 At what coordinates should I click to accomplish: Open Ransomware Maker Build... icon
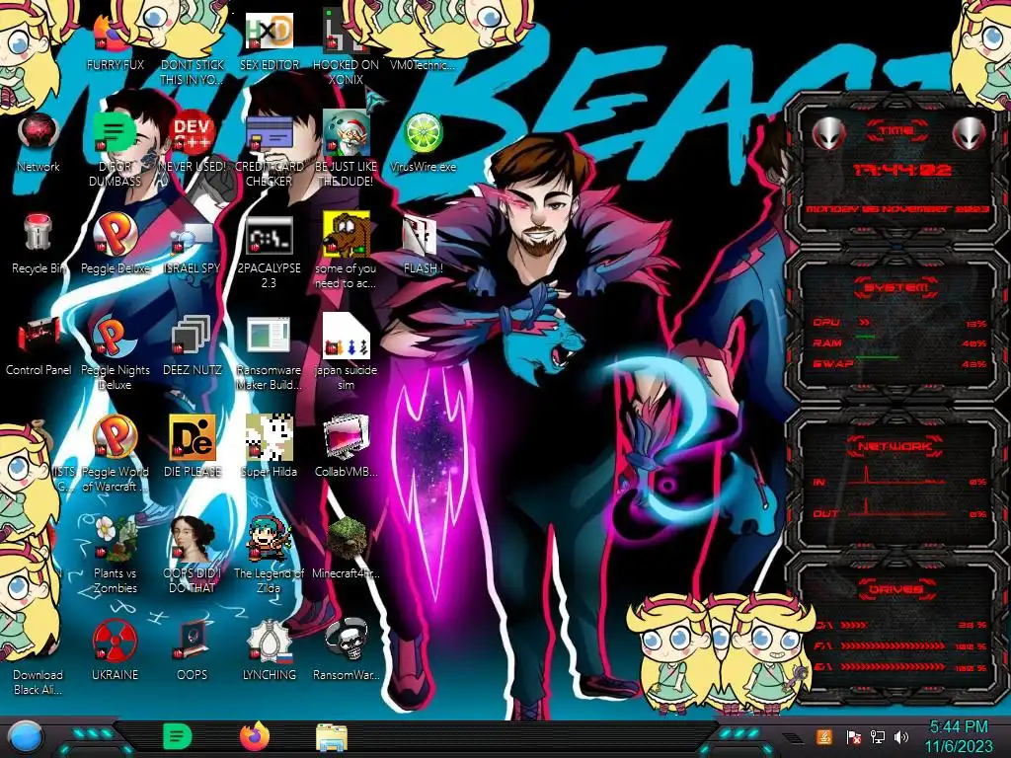(270, 353)
